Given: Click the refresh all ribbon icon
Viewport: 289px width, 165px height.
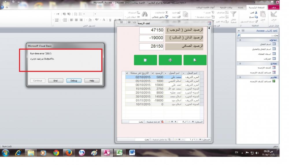Looking at the screenshot, I should [185, 14].
